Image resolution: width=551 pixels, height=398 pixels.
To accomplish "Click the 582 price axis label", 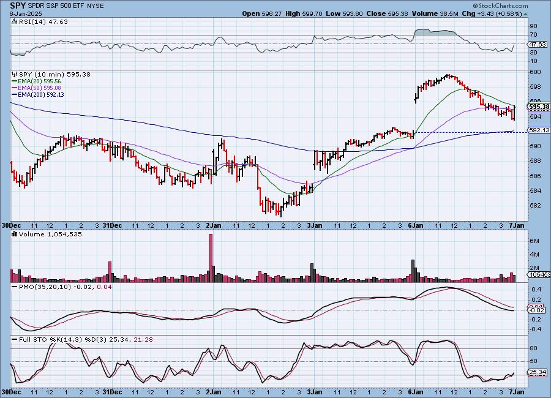I will [535, 205].
